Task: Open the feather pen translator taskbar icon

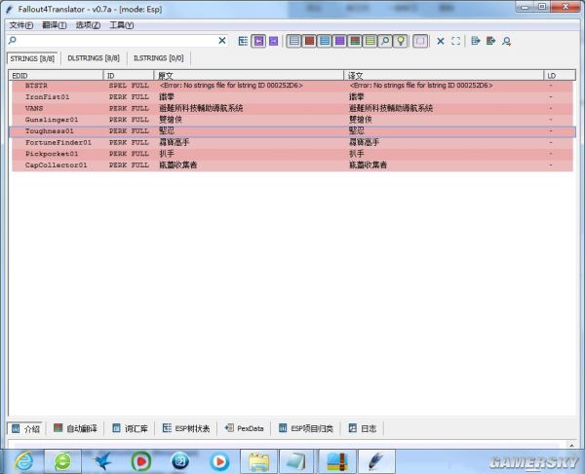Action: click(x=376, y=461)
